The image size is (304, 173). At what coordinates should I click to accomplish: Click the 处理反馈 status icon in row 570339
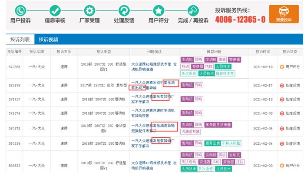(x=282, y=143)
